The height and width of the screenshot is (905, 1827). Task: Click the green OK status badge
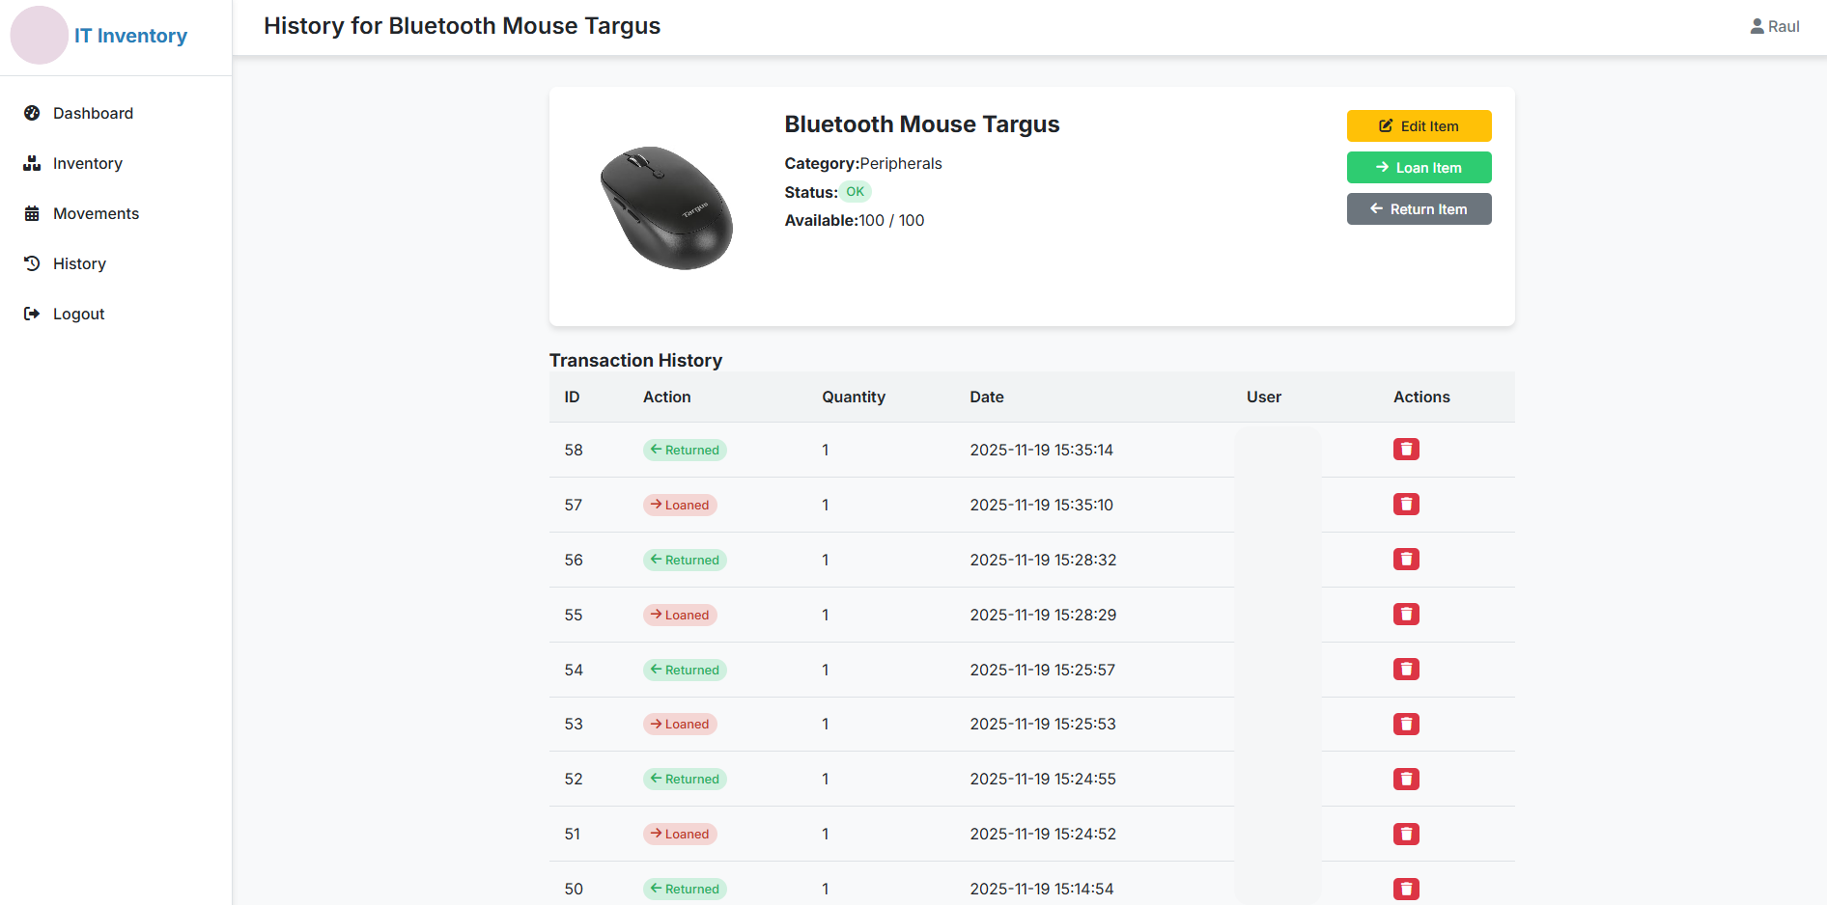tap(855, 191)
